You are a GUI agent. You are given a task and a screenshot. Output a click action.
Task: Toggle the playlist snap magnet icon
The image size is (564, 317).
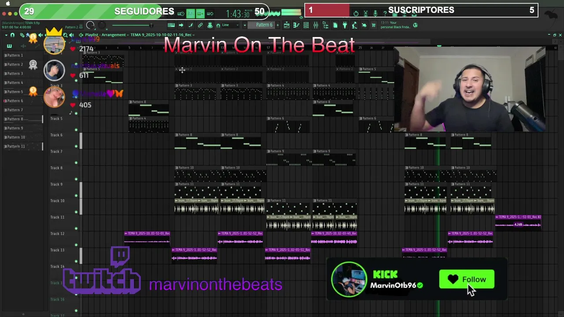tap(12, 35)
